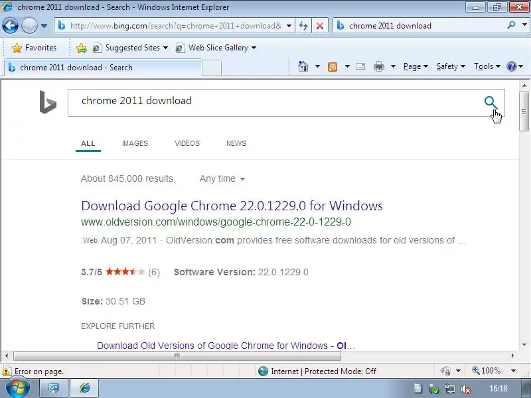Click the horizontal scrollbar thumb
The image size is (531, 398).
click(x=177, y=356)
